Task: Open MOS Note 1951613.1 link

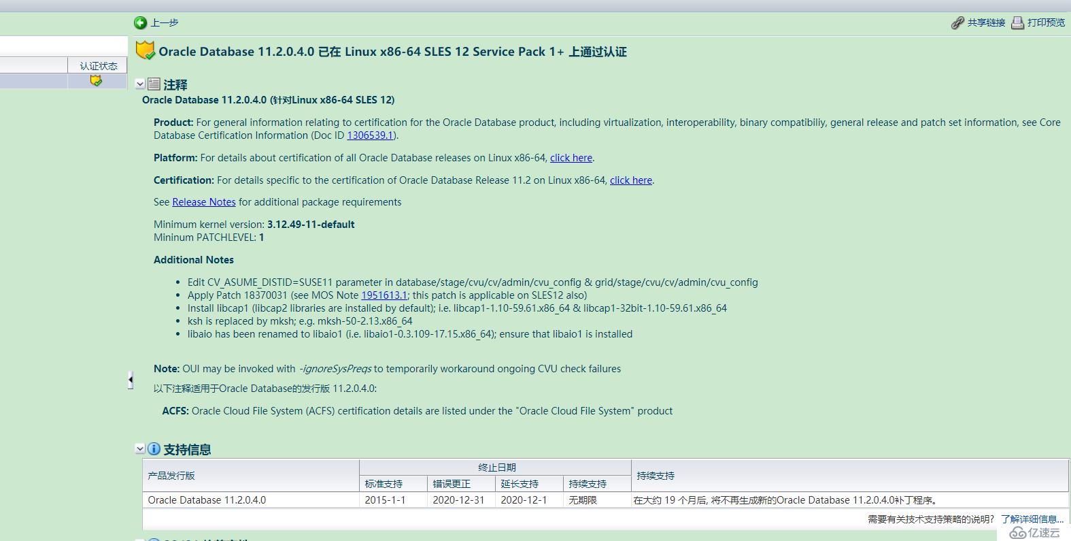Action: pos(384,295)
